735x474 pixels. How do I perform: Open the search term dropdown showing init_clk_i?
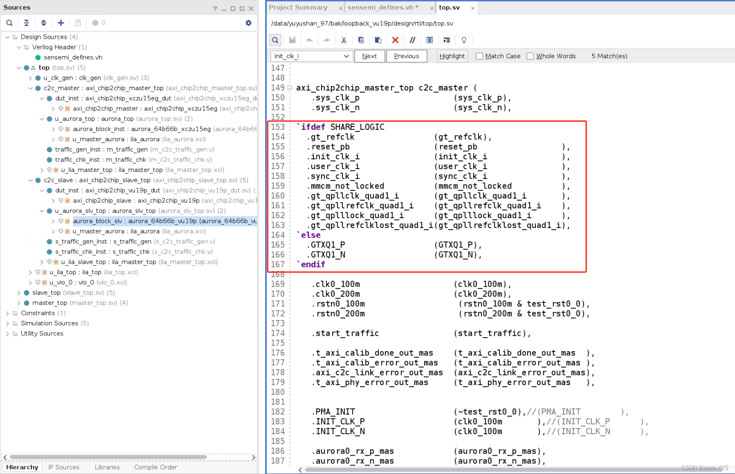(346, 56)
